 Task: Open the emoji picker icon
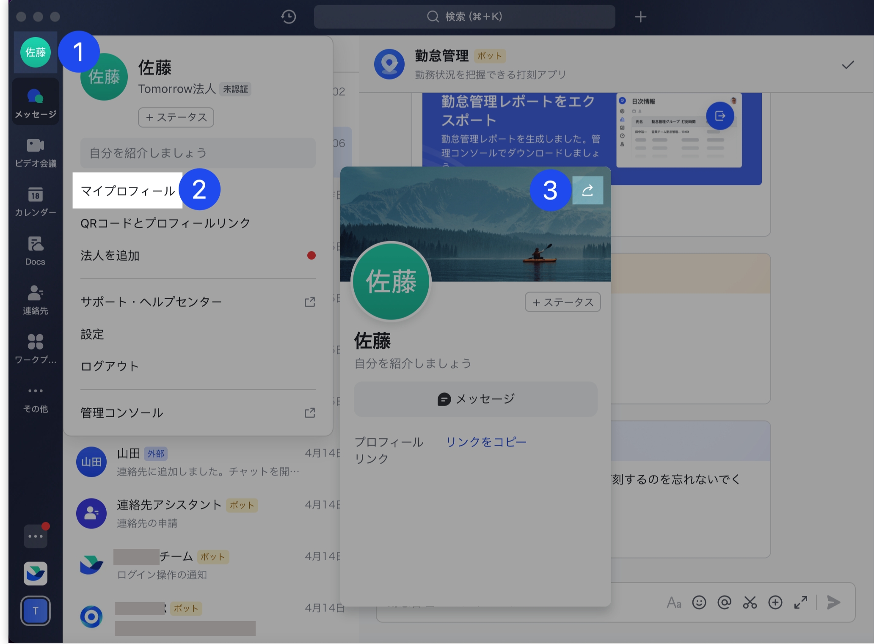pyautogui.click(x=699, y=603)
